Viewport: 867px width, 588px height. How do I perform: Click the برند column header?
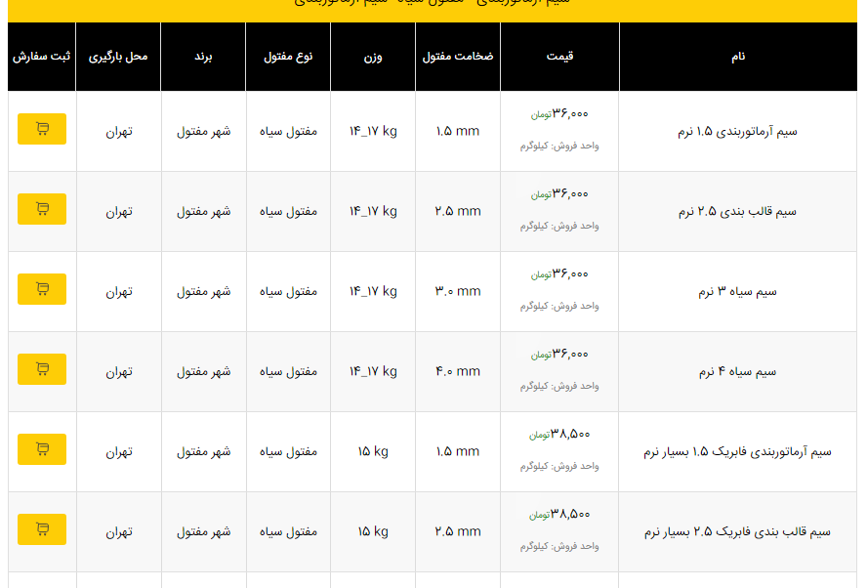(203, 57)
